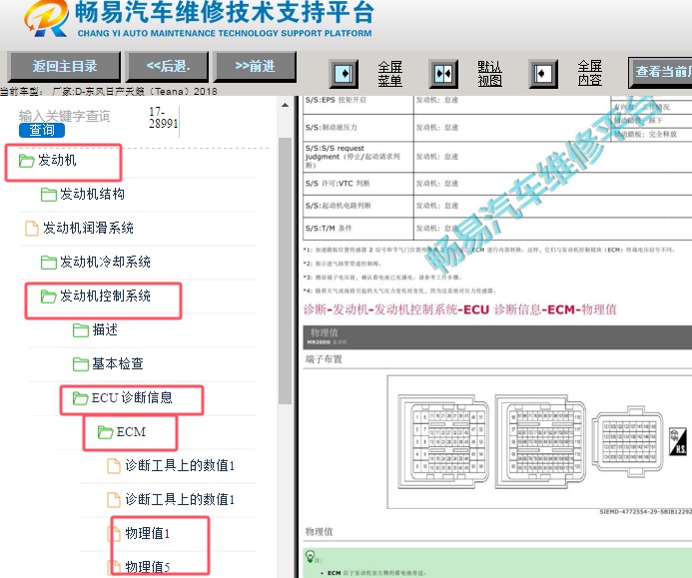
Task: Click the default view split icon
Action: click(x=443, y=73)
